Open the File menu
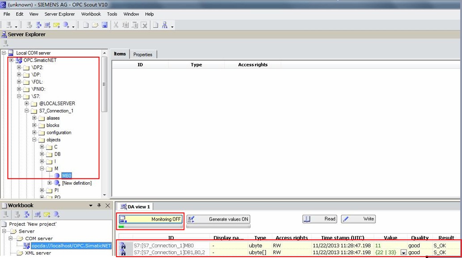Viewport: 462px width, 258px height. pos(7,14)
